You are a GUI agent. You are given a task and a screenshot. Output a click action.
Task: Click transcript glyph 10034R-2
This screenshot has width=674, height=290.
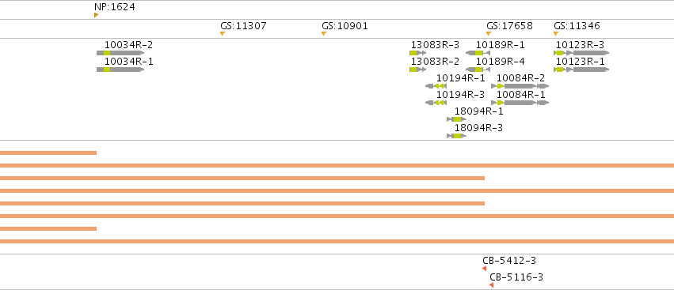point(120,53)
